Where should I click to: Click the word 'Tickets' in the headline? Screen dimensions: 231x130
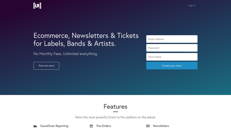click(128, 36)
